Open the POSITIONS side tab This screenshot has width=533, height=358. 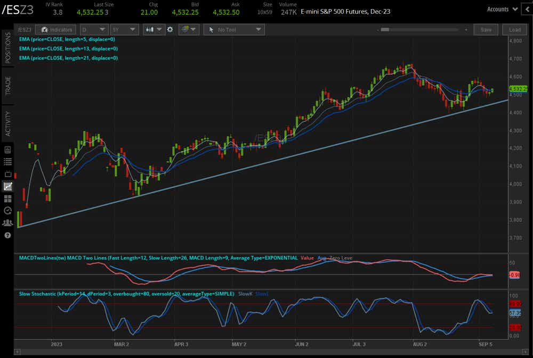8,48
